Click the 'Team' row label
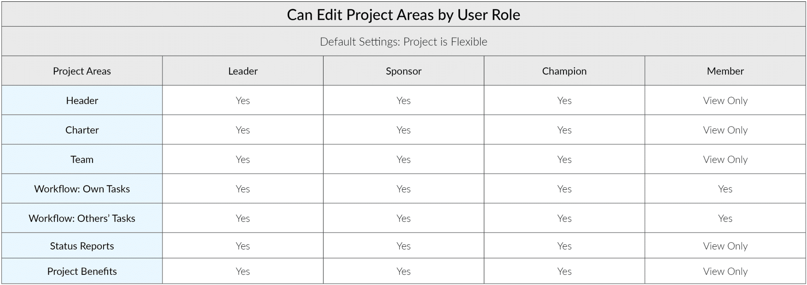807x285 pixels. (x=82, y=160)
